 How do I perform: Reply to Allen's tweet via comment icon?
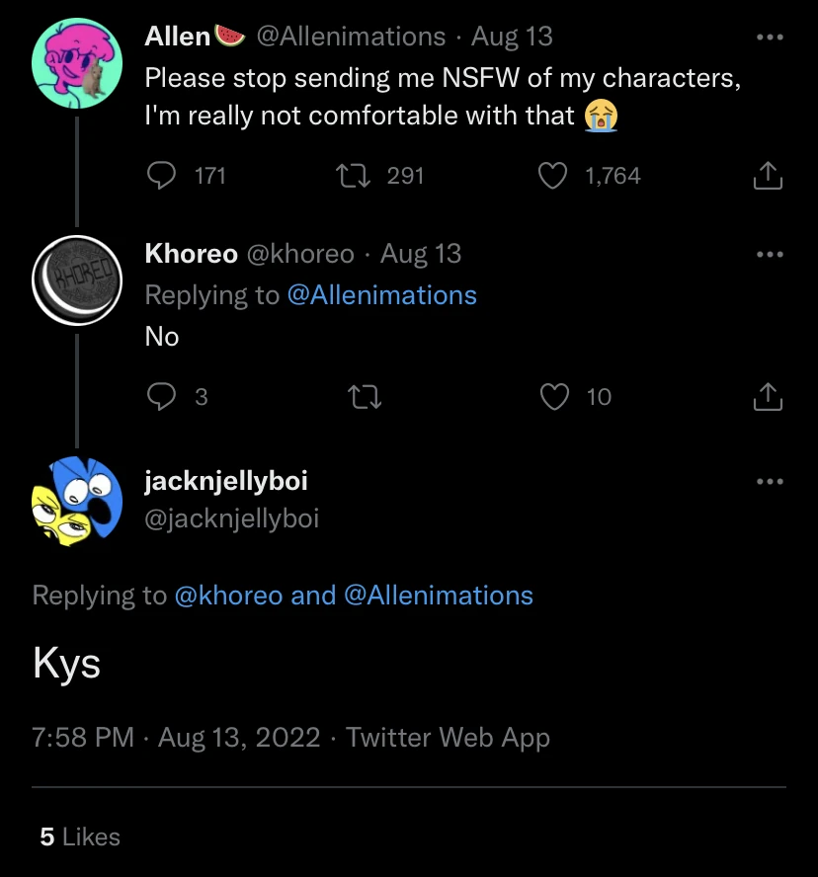161,176
